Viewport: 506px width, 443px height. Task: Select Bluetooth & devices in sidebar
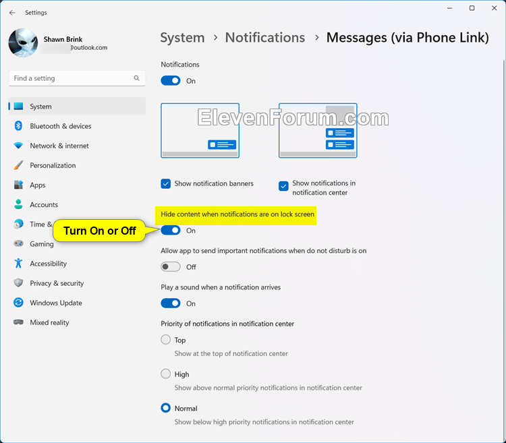click(x=61, y=126)
